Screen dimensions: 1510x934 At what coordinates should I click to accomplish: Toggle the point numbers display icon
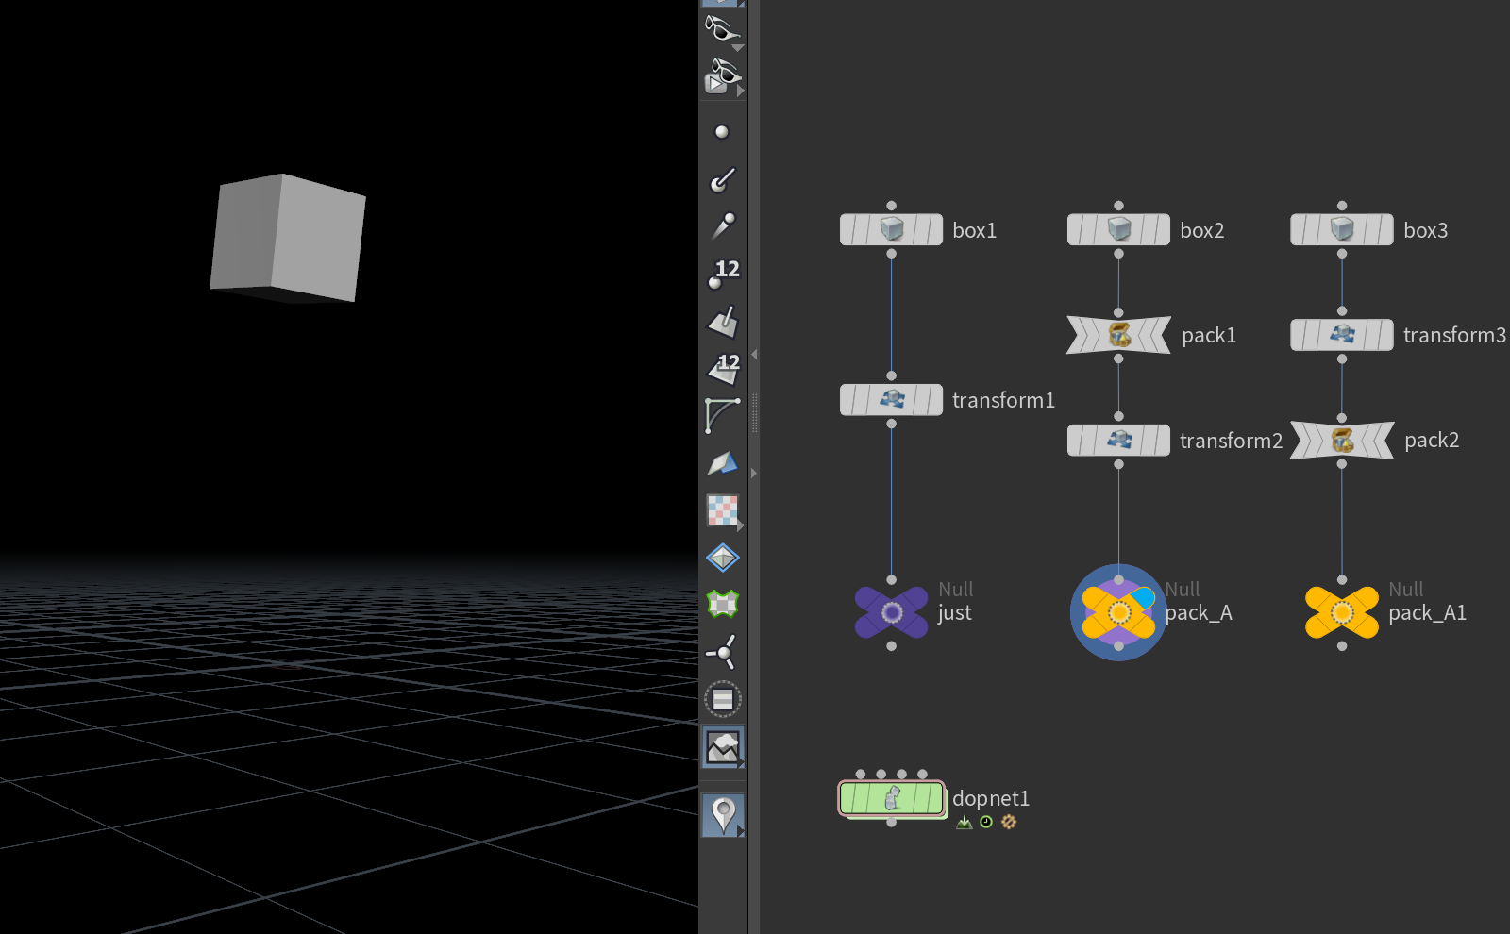point(723,274)
